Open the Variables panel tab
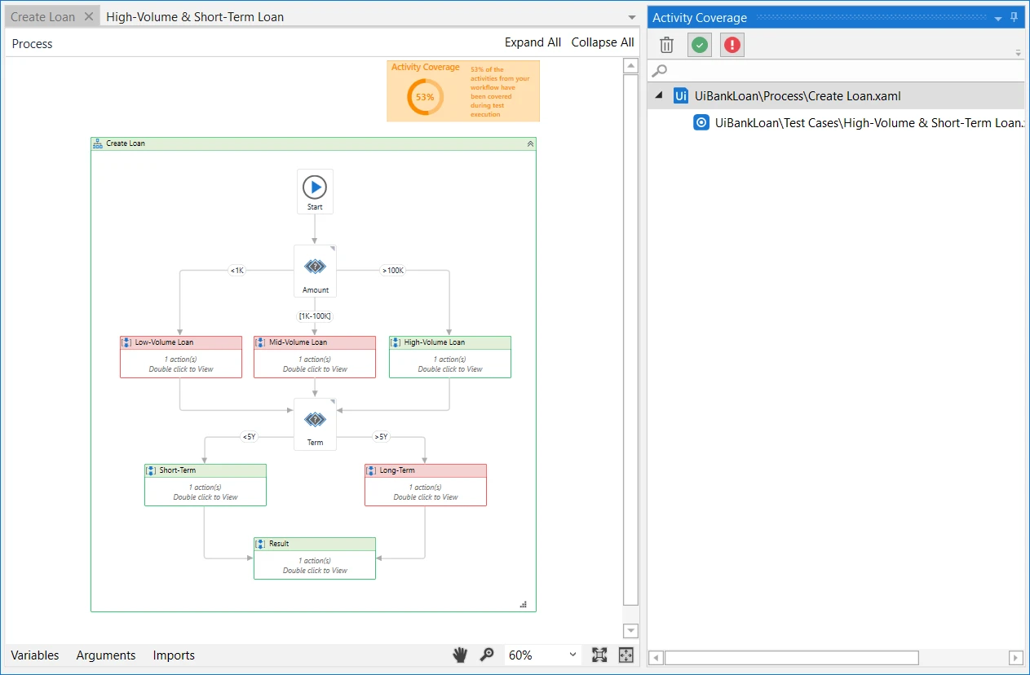The width and height of the screenshot is (1030, 675). click(35, 655)
